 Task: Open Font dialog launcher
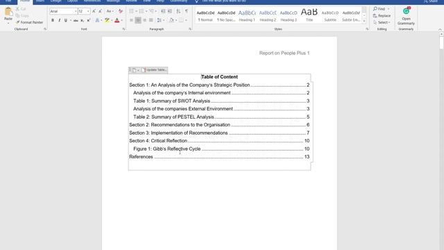[123, 29]
